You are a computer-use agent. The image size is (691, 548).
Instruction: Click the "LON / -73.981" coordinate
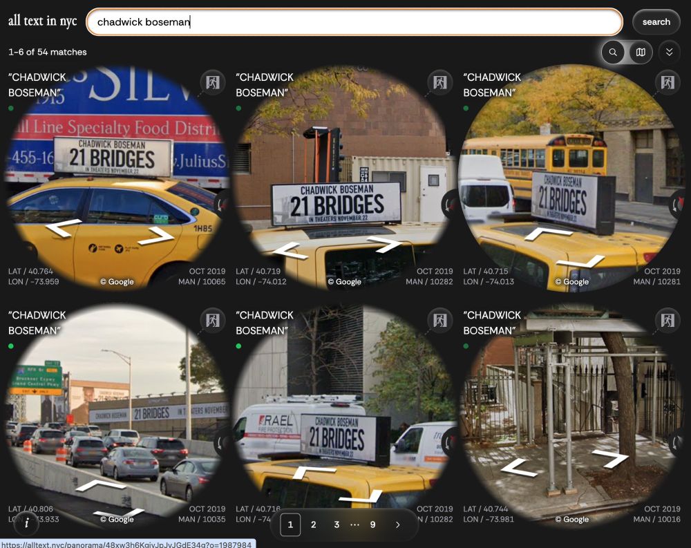(489, 520)
